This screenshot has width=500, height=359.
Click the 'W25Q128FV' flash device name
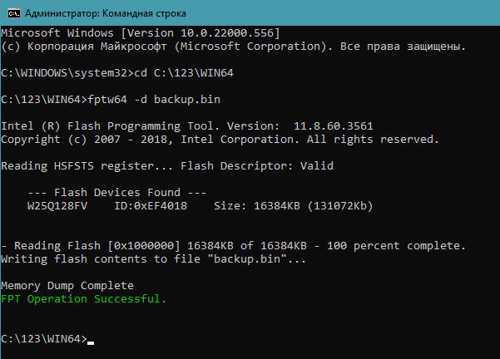coord(57,206)
